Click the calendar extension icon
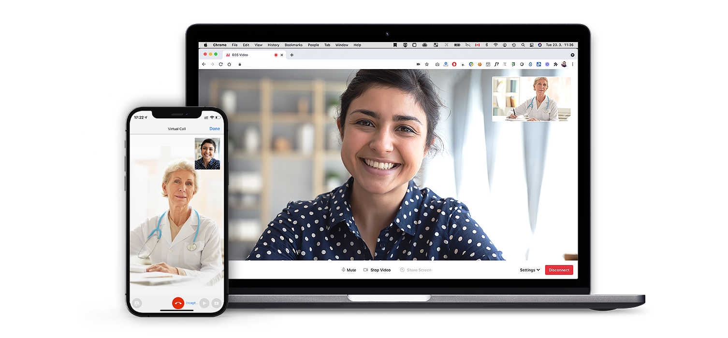 488,64
